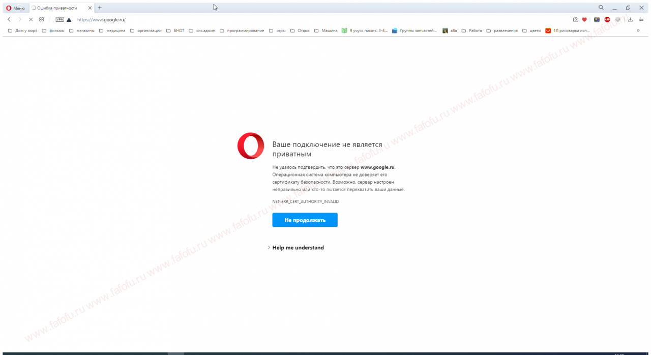Screen dimensions: 651x355
Task: Click the bold www.google.ru text in warning
Action: (377, 167)
